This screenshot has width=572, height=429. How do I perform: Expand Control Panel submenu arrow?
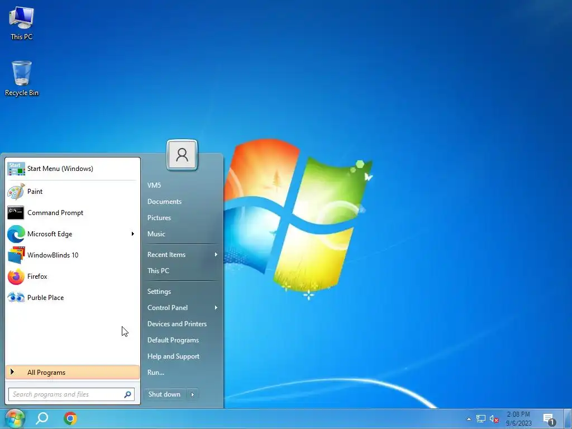(216, 308)
